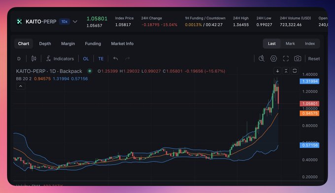Image resolution: width=335 pixels, height=193 pixels.
Task: Click the 1.31994 upper band price label
Action: pyautogui.click(x=309, y=81)
